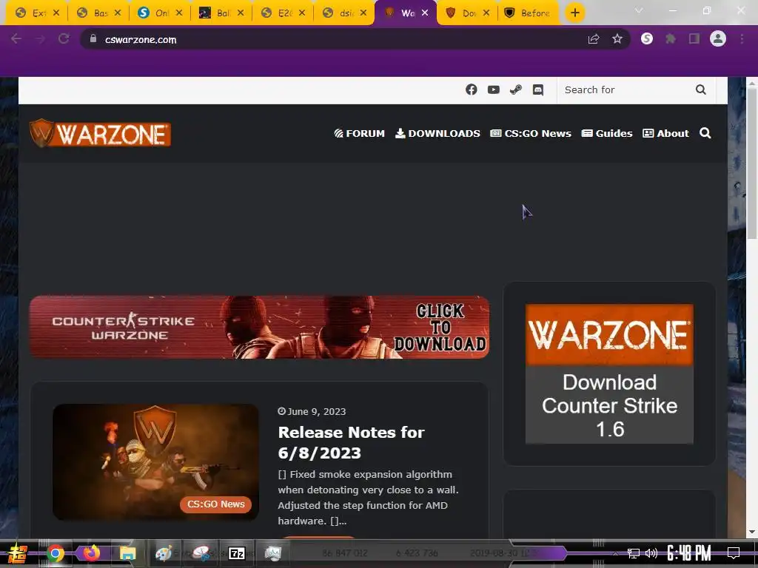Open Firefox from the taskbar
The image size is (758, 568).
click(91, 553)
